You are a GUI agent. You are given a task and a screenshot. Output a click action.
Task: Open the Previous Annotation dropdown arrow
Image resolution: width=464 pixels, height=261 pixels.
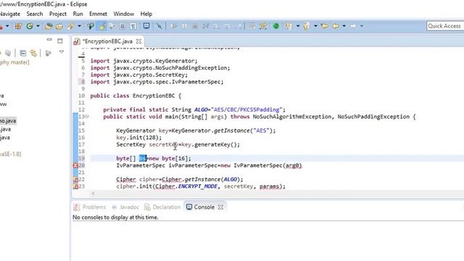[x=315, y=26]
